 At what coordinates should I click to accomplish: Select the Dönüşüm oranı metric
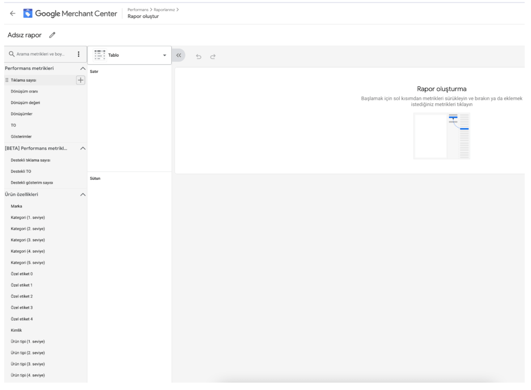(x=24, y=91)
